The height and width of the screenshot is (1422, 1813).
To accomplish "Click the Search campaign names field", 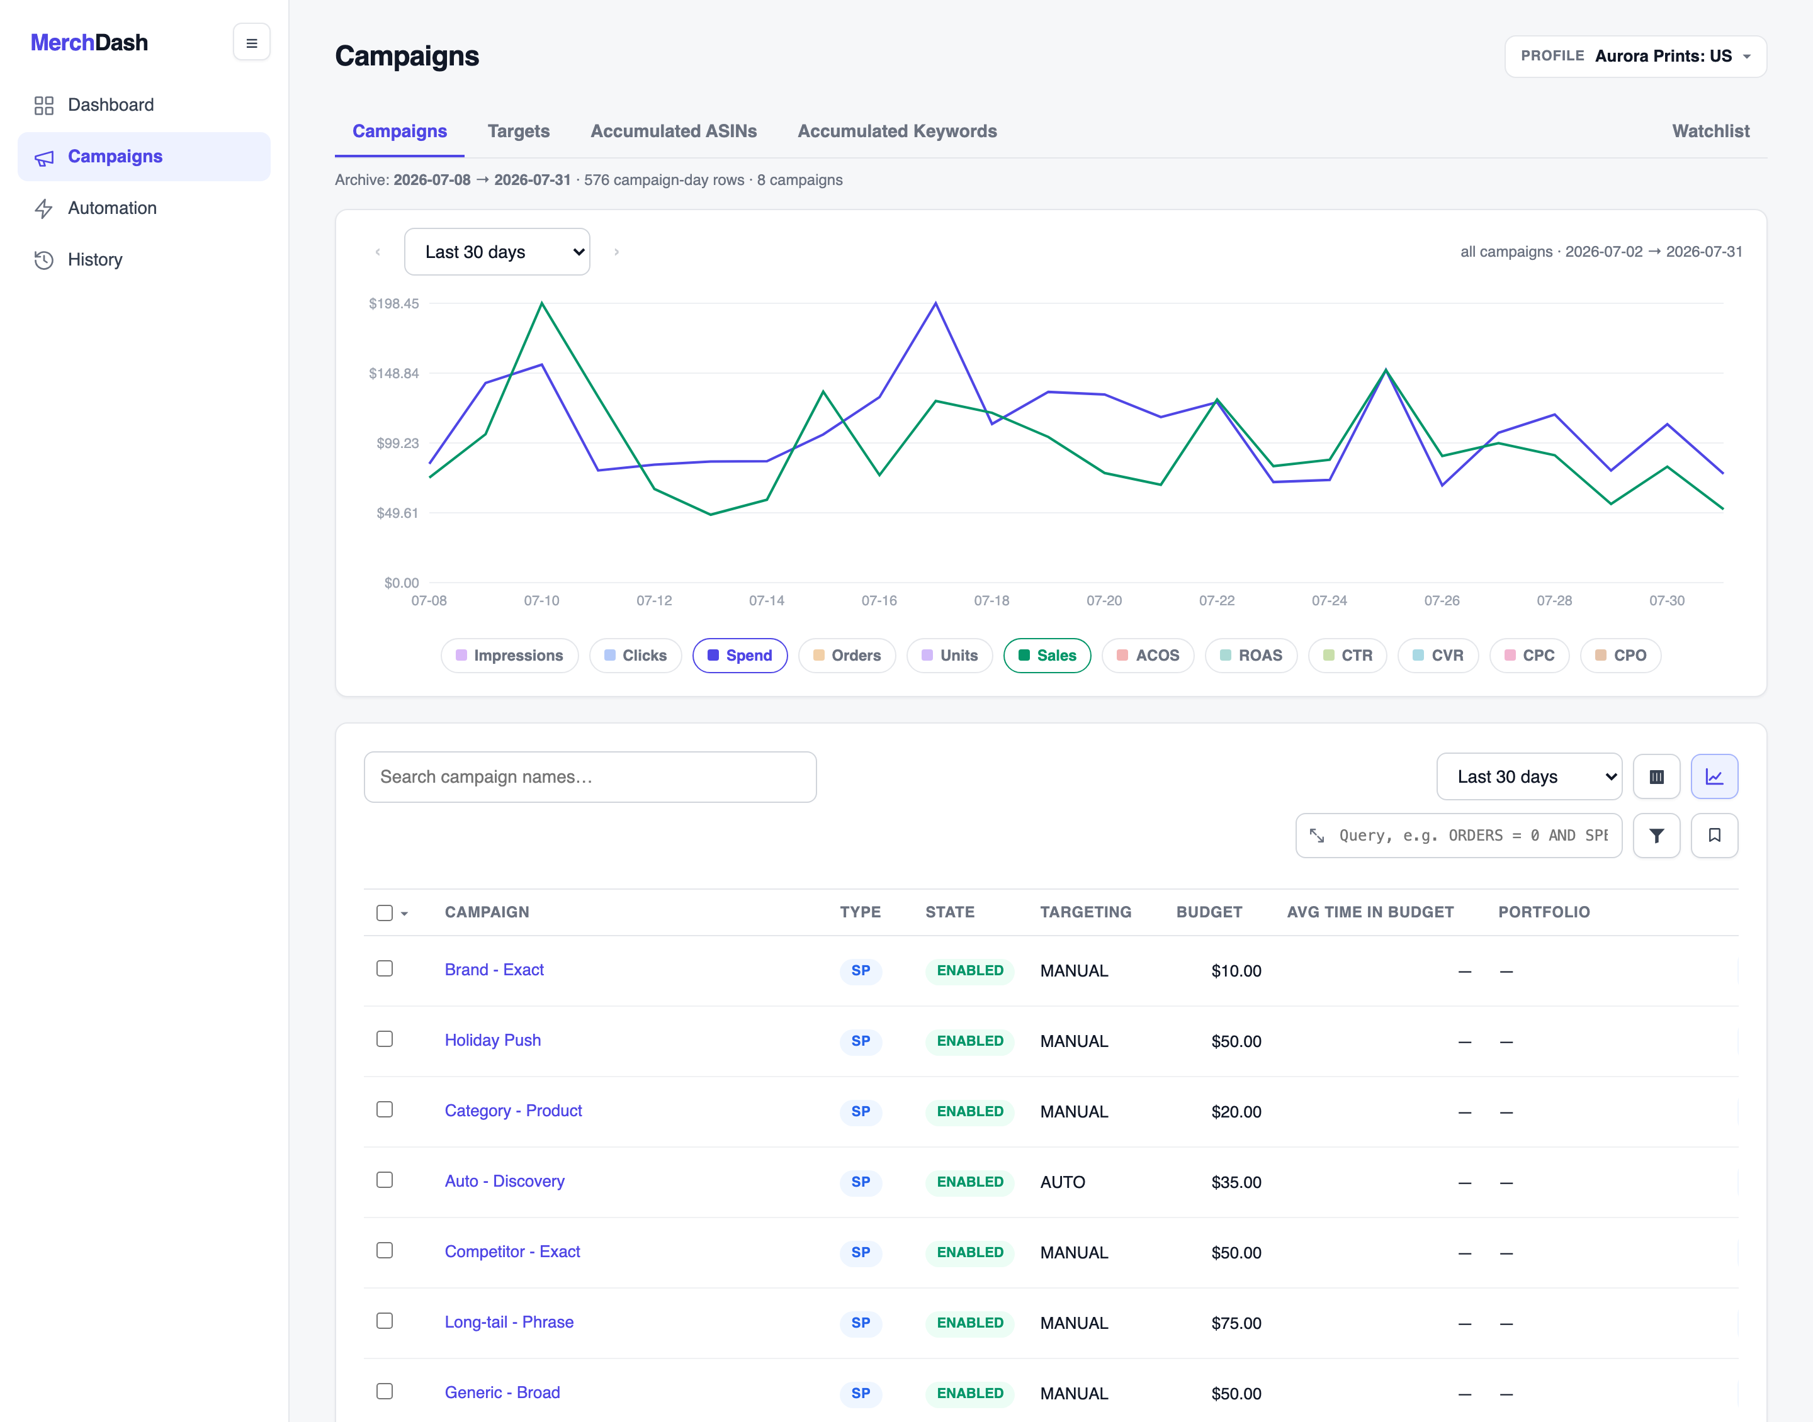I will pos(590,777).
